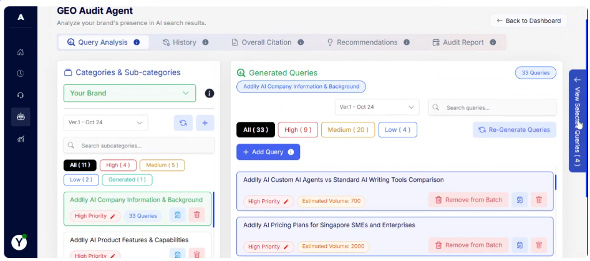This screenshot has width=590, height=261.
Task: Switch to the Recommendations tab
Action: tap(368, 42)
